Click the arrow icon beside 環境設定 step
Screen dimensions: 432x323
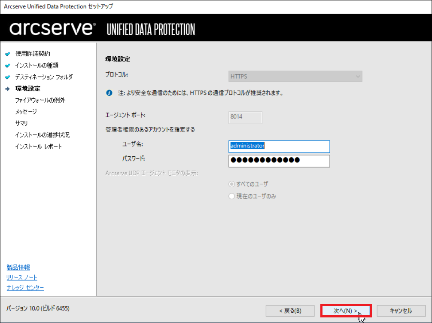tap(8, 89)
